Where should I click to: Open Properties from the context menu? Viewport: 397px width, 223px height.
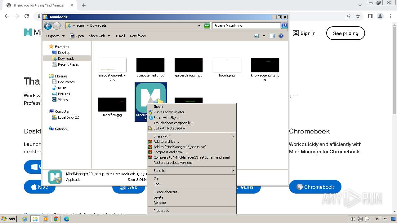pyautogui.click(x=191, y=211)
